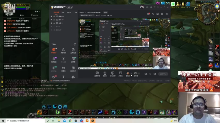Open File Explorer from the taskbar
This screenshot has height=123, width=220.
(x=59, y=121)
